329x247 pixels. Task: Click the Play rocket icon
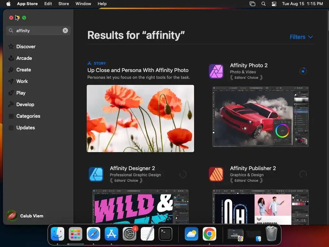coord(11,93)
